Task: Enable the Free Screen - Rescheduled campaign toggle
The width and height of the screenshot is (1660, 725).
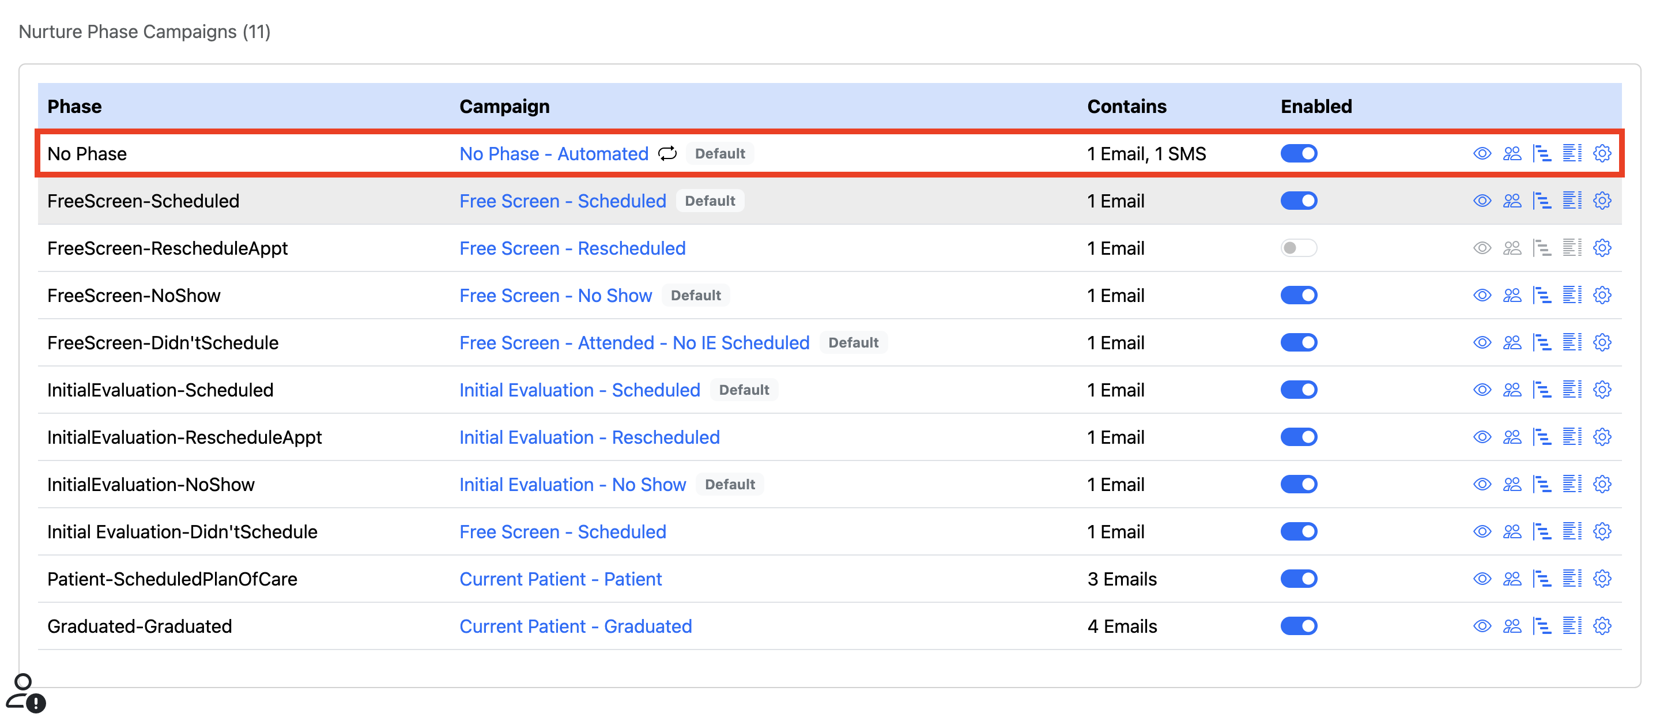Action: (1299, 247)
